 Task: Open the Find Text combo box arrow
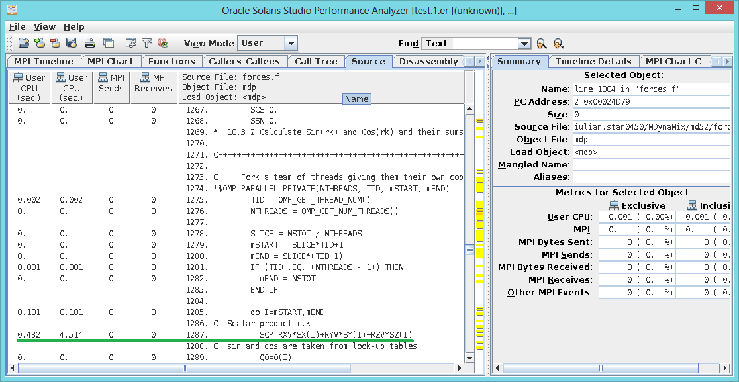tap(524, 44)
